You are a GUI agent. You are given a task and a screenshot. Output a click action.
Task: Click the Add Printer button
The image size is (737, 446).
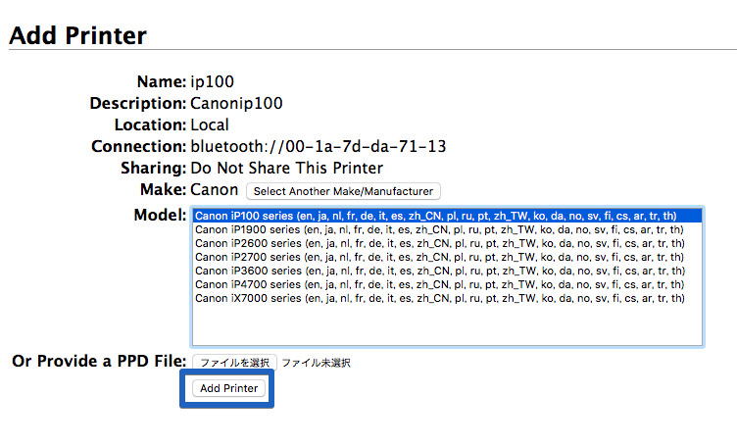229,388
